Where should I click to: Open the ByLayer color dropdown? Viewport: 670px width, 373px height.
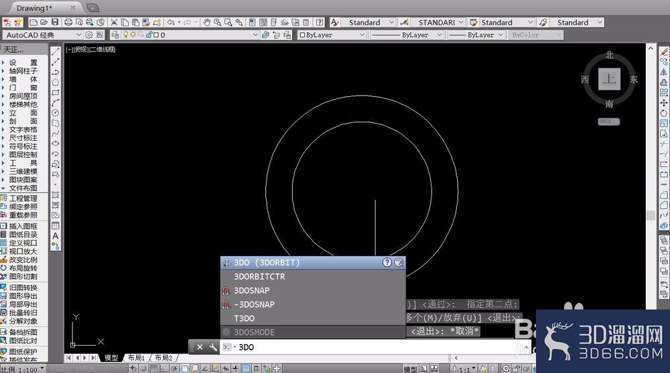(332, 35)
